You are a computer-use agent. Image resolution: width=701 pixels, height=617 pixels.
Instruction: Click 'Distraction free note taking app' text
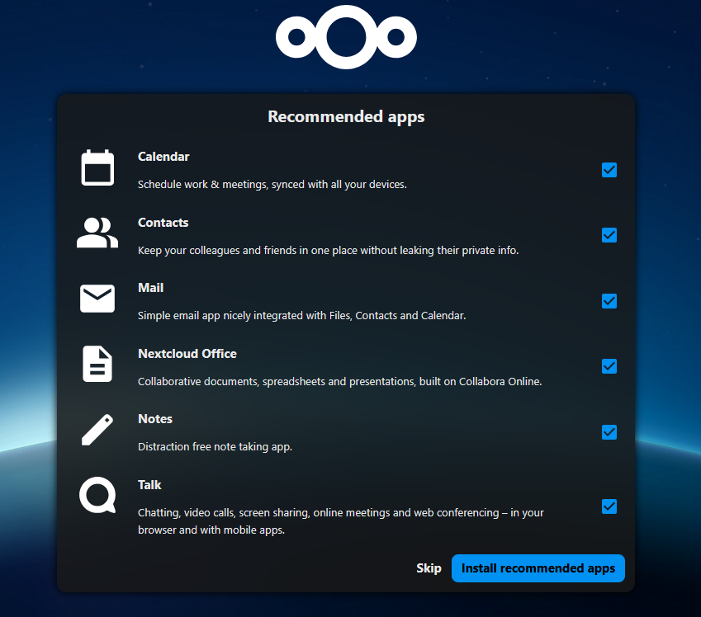215,447
